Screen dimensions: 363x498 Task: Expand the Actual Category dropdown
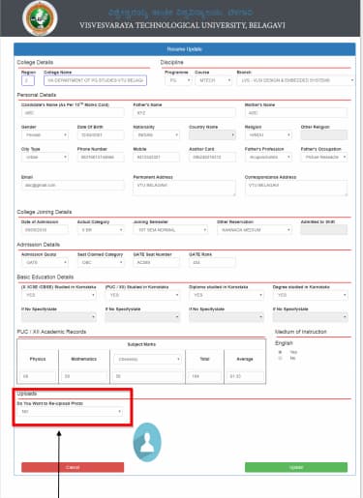(101, 230)
